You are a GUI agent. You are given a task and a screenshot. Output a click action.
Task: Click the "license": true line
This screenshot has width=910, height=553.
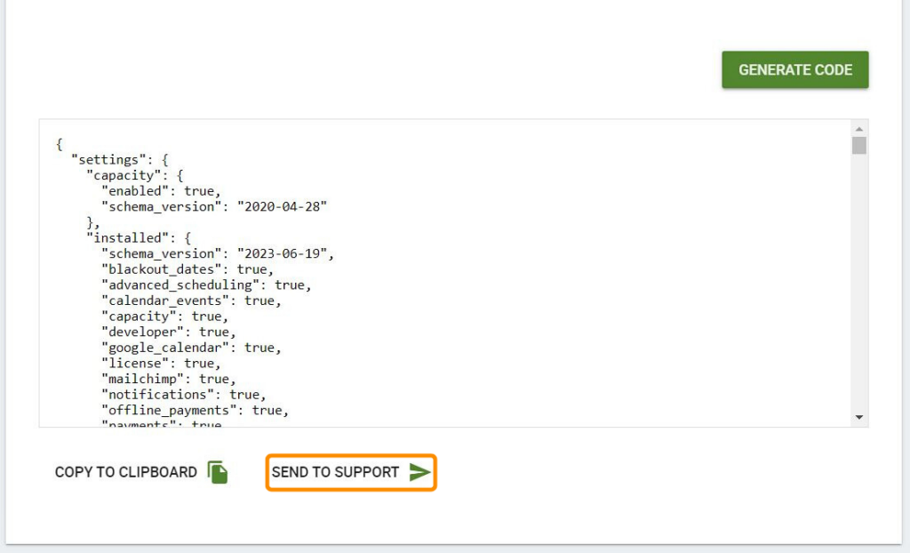pyautogui.click(x=162, y=364)
